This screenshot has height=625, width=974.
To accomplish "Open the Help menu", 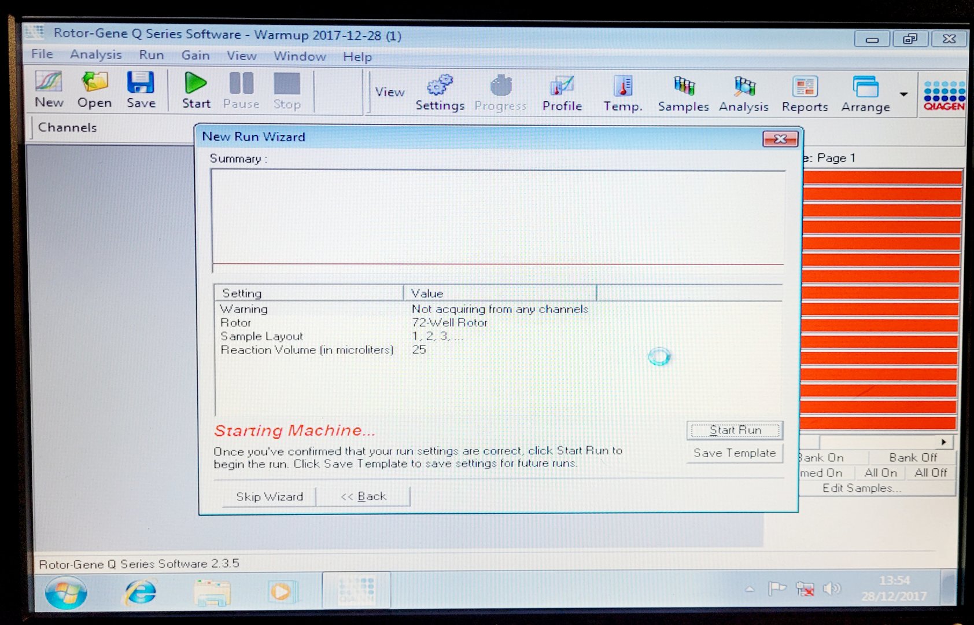I will point(357,57).
